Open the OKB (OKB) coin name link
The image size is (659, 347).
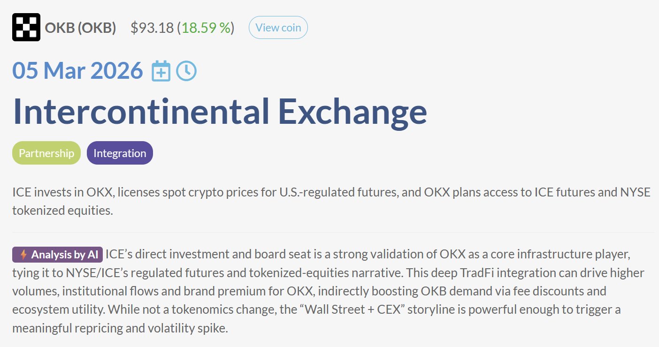pyautogui.click(x=80, y=28)
